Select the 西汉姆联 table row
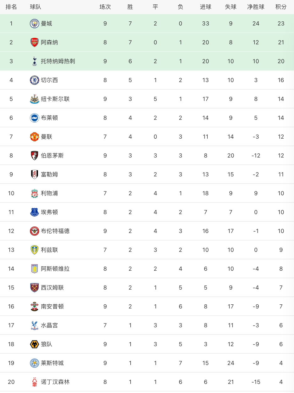This screenshot has height=393, width=294. click(147, 288)
